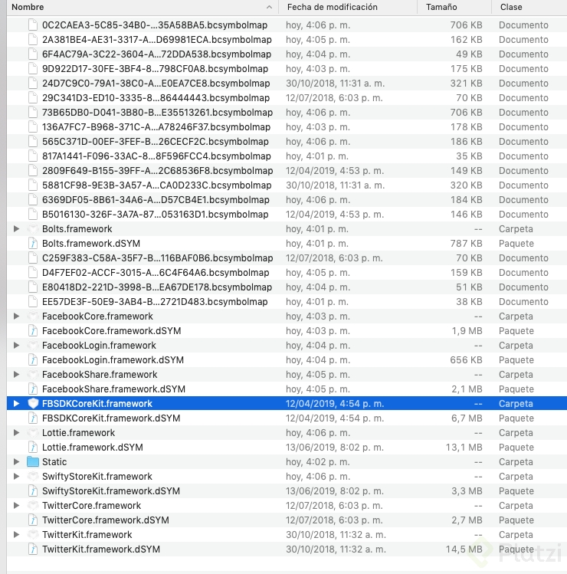Viewport: 567px width, 574px height.
Task: Click the FacebookShare.framework.dSYM package icon
Action: coord(33,389)
